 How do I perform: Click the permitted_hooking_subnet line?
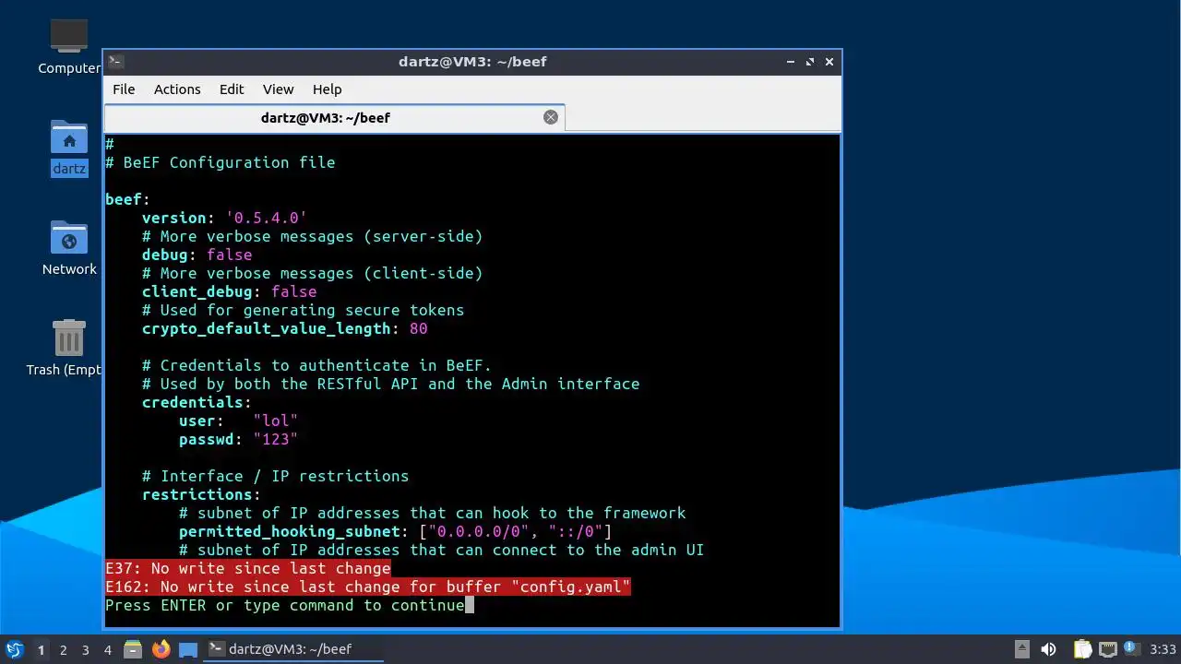395,531
